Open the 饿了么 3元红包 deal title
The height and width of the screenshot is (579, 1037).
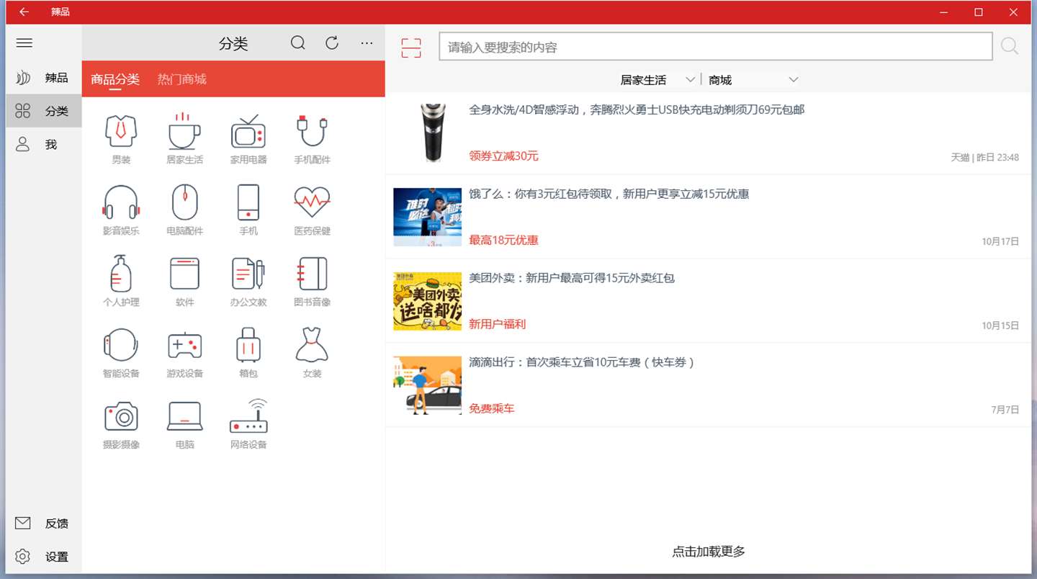pos(609,194)
